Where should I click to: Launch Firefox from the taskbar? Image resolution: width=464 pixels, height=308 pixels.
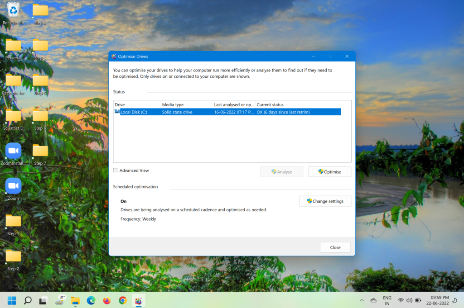click(107, 301)
